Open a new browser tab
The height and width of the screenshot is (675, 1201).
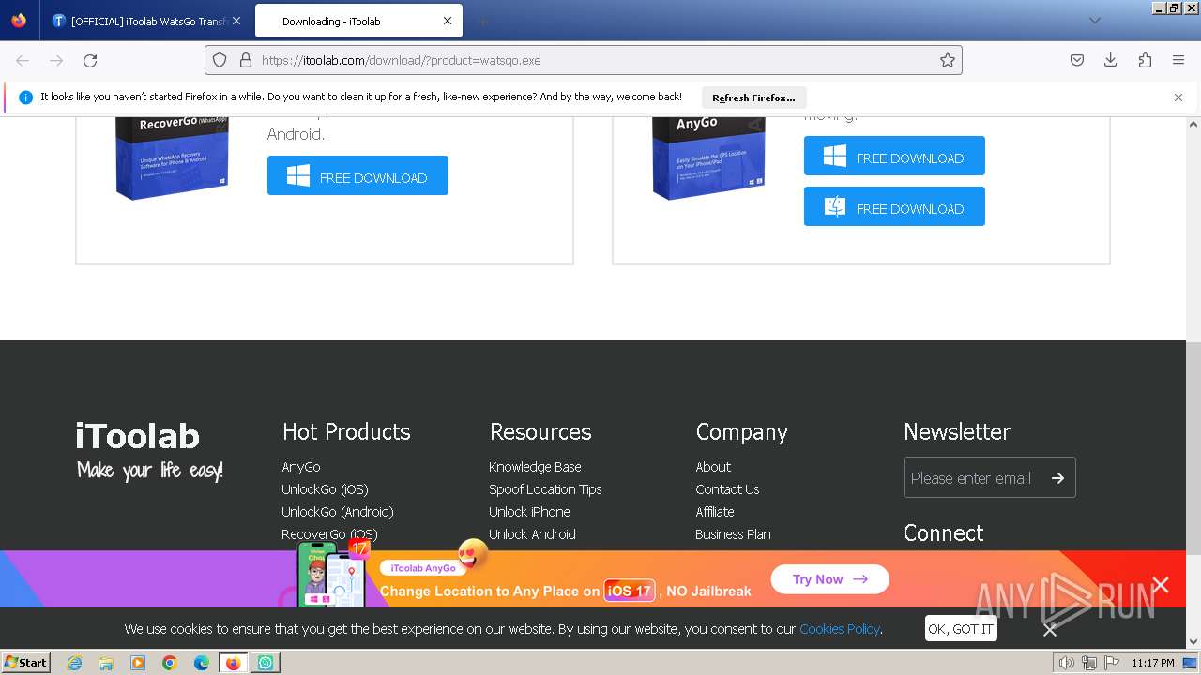pyautogui.click(x=482, y=21)
